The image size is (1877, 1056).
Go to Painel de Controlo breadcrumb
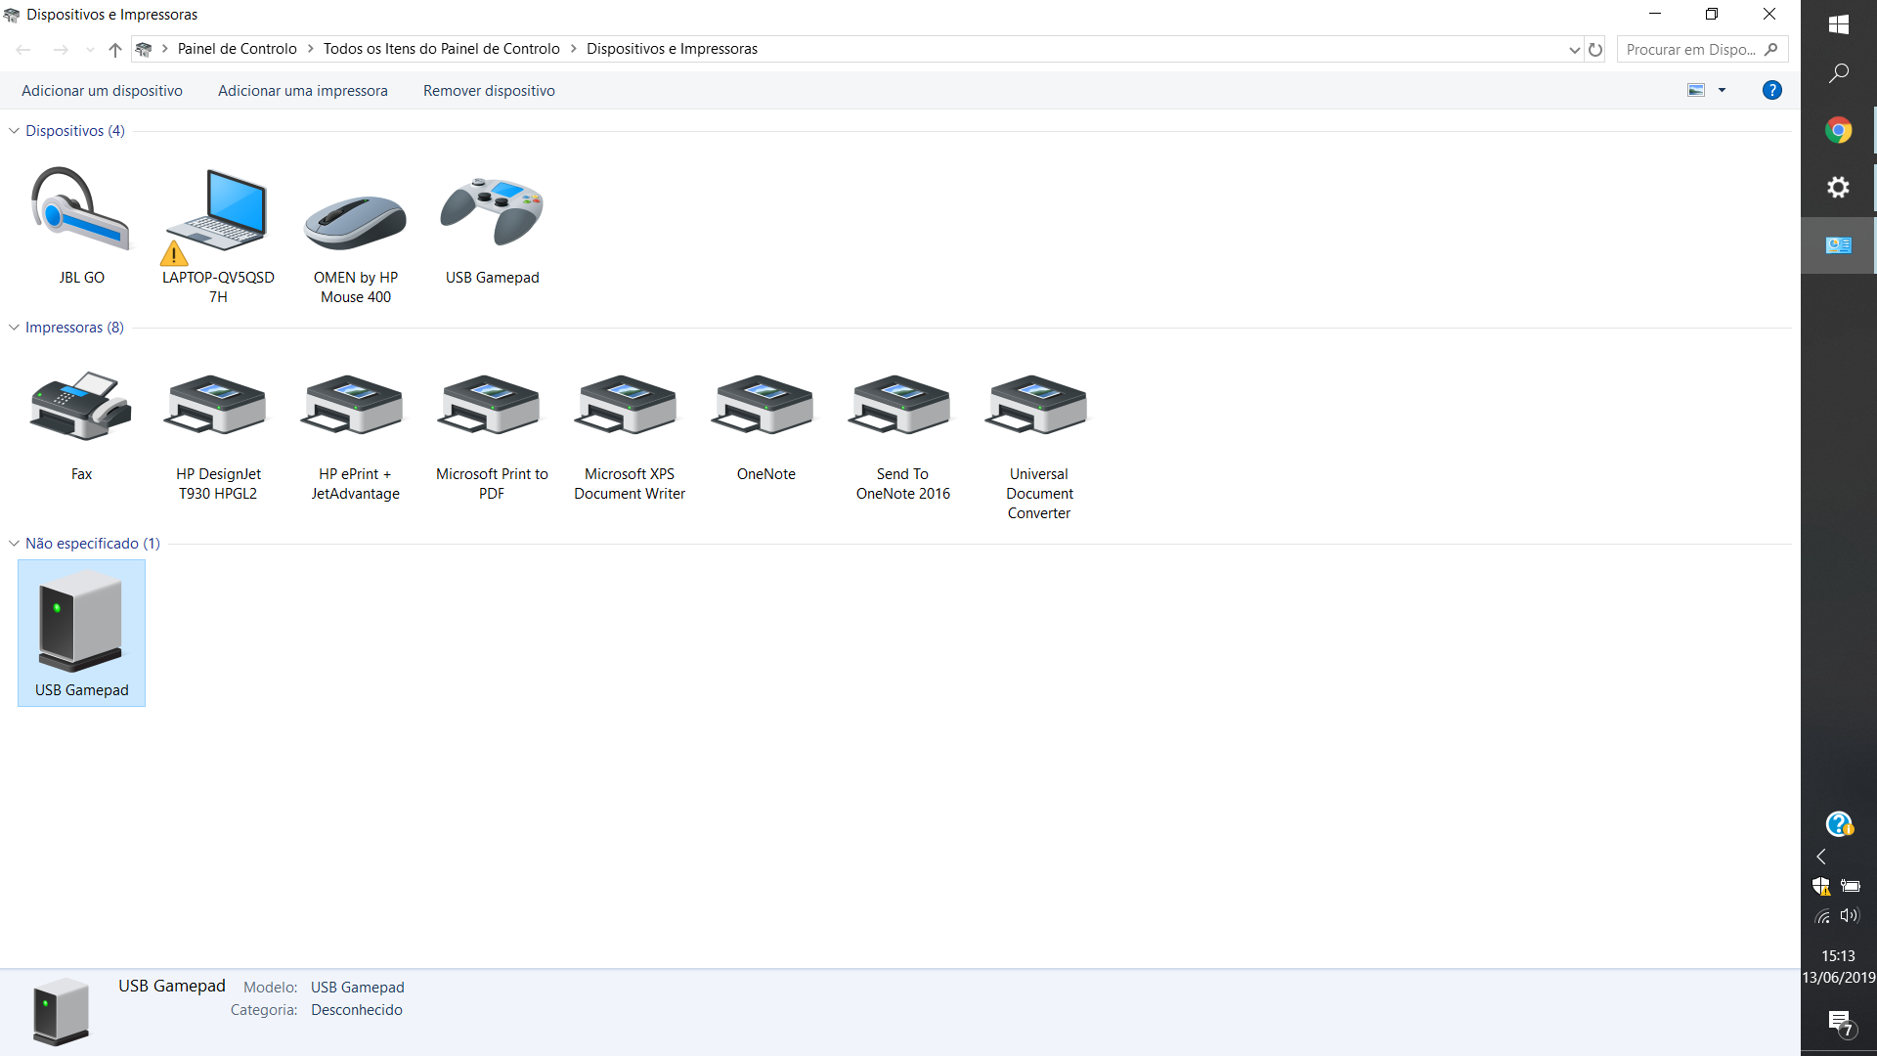point(237,49)
